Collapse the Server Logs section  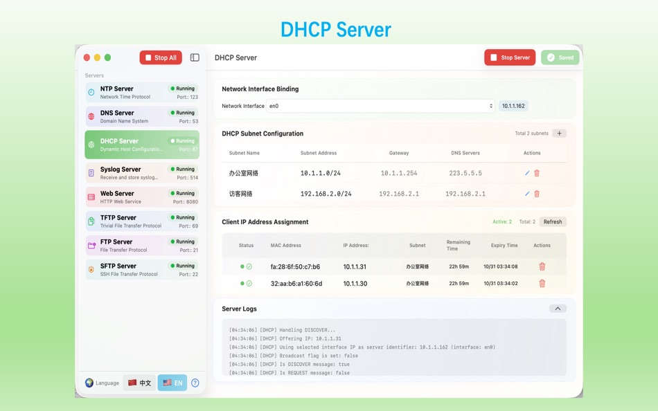click(x=558, y=308)
